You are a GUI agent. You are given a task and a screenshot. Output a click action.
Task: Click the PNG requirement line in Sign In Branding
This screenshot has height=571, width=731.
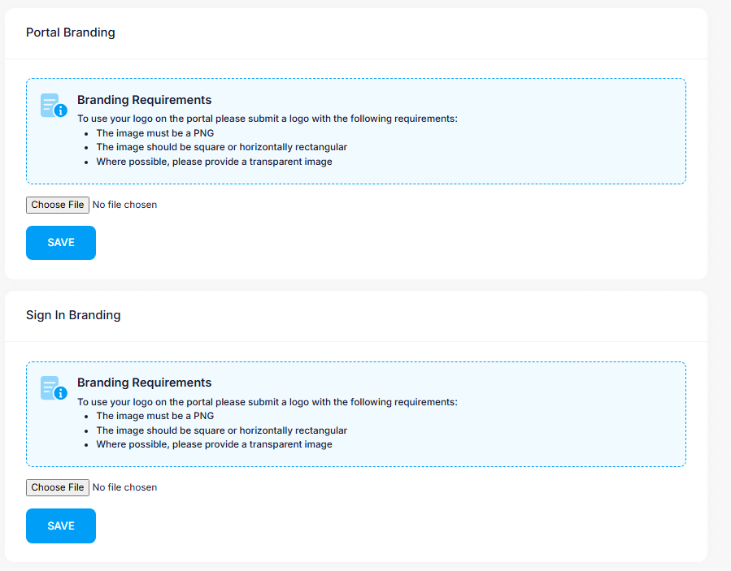(x=154, y=416)
